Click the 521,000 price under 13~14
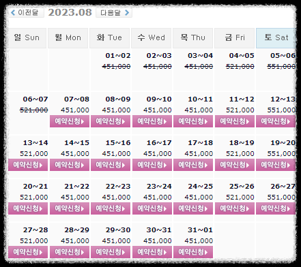 coord(34,153)
